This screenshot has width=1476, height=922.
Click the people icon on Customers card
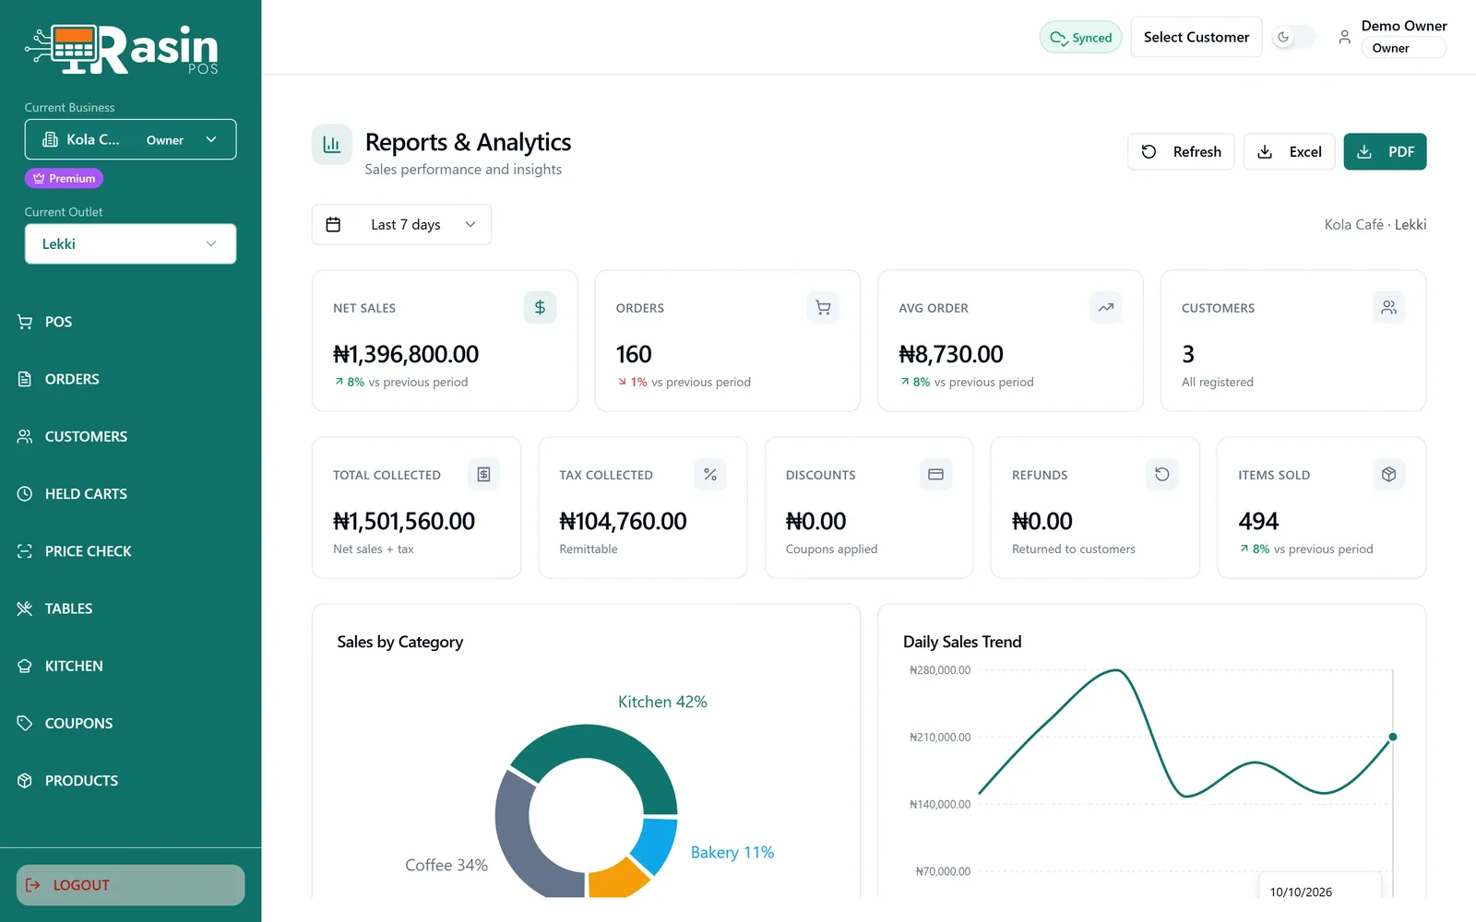(1388, 308)
